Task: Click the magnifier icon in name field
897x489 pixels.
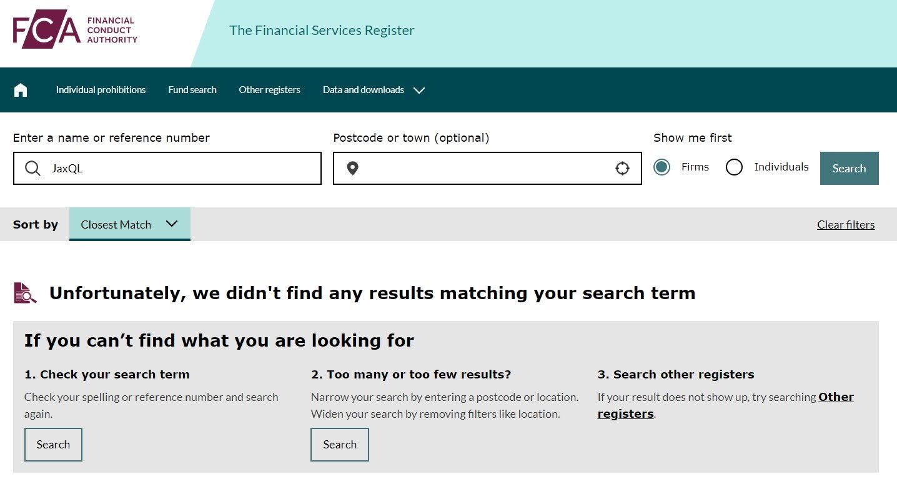Action: click(32, 168)
